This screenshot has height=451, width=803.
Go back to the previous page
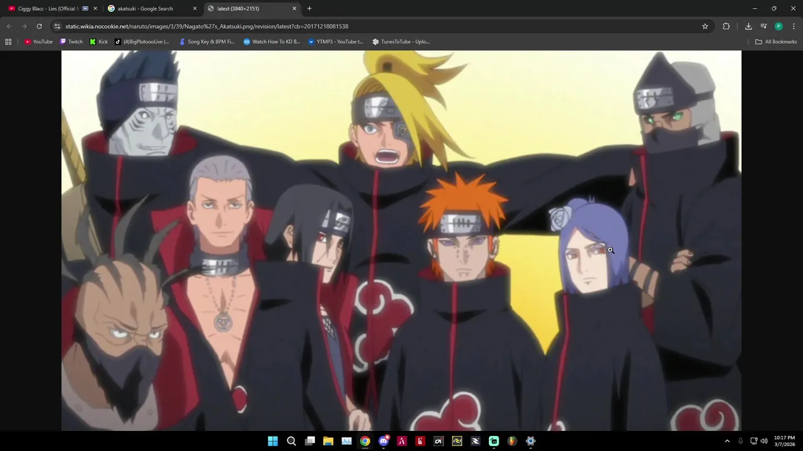click(x=9, y=26)
